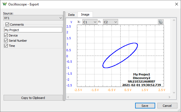Uncheck the Comments checkbox
This screenshot has width=181, height=112.
coord(7,25)
